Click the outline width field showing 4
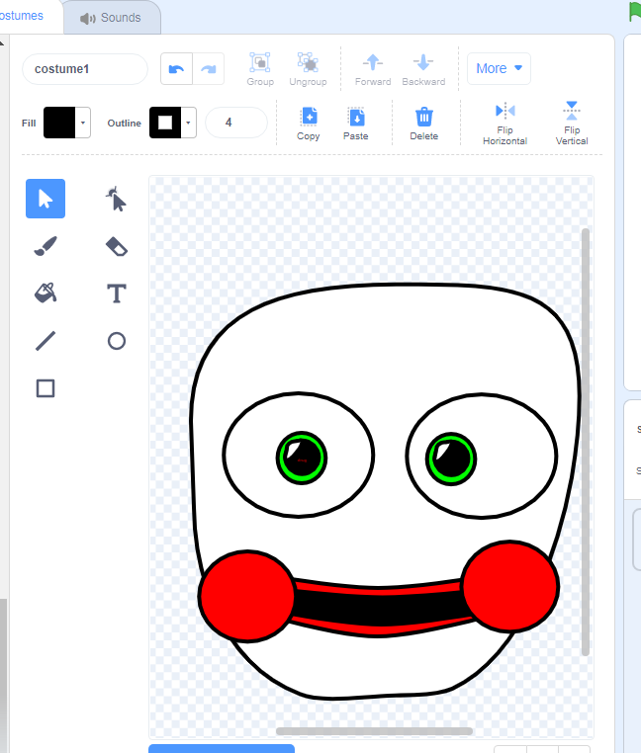The height and width of the screenshot is (753, 641). click(236, 123)
